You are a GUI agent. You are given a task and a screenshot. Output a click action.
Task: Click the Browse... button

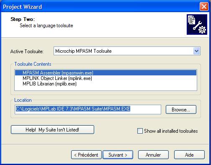click(181, 110)
